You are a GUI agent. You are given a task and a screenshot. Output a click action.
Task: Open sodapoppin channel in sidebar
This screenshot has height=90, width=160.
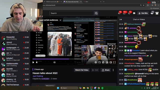[x=15, y=49]
